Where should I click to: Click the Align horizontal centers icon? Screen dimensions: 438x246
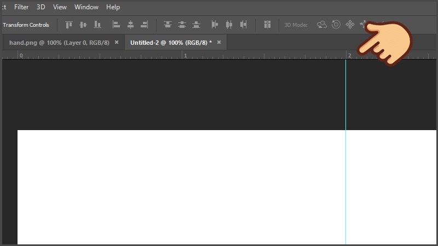[130, 25]
